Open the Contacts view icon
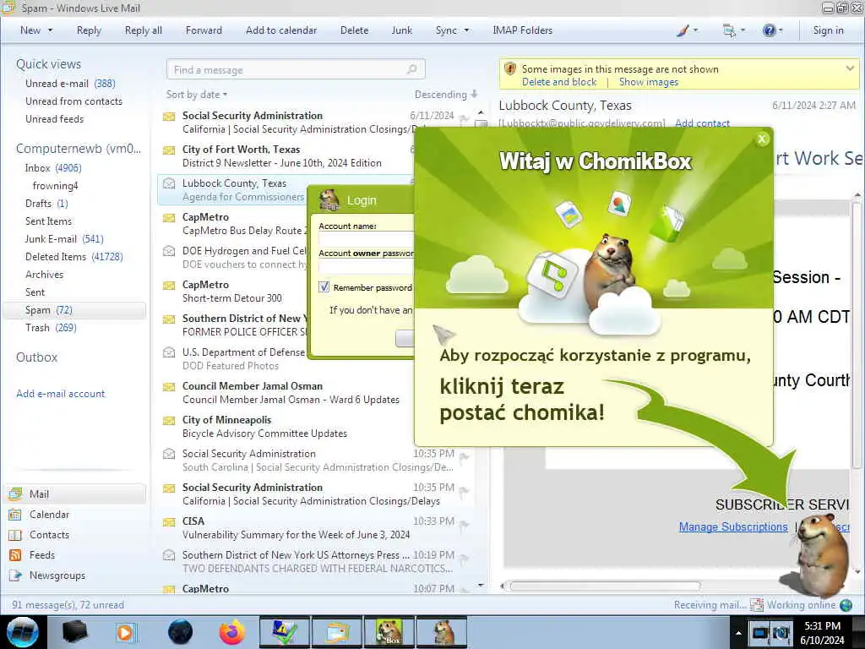Image resolution: width=865 pixels, height=649 pixels. [15, 535]
